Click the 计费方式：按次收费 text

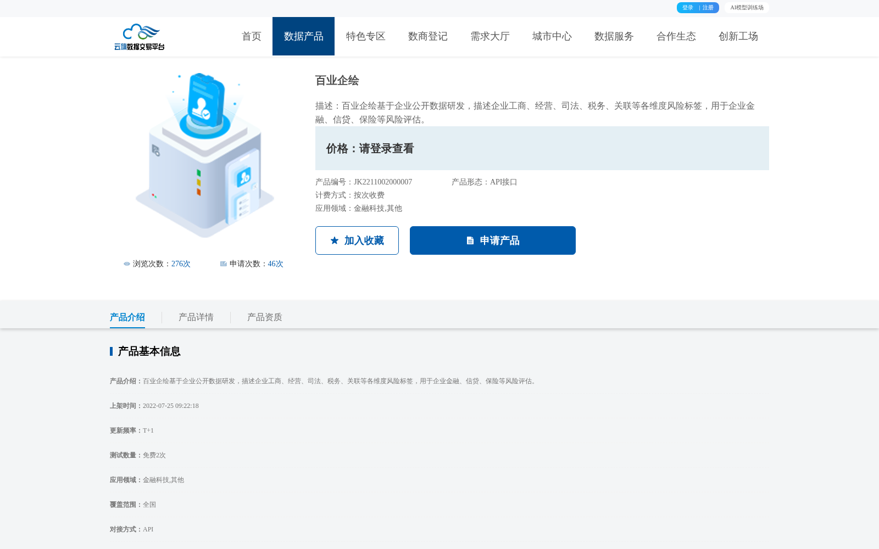click(x=350, y=195)
